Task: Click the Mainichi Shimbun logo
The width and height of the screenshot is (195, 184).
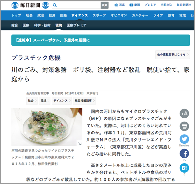Action: tap(30, 5)
